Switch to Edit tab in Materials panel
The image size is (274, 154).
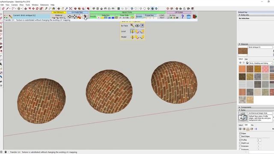click(246, 59)
